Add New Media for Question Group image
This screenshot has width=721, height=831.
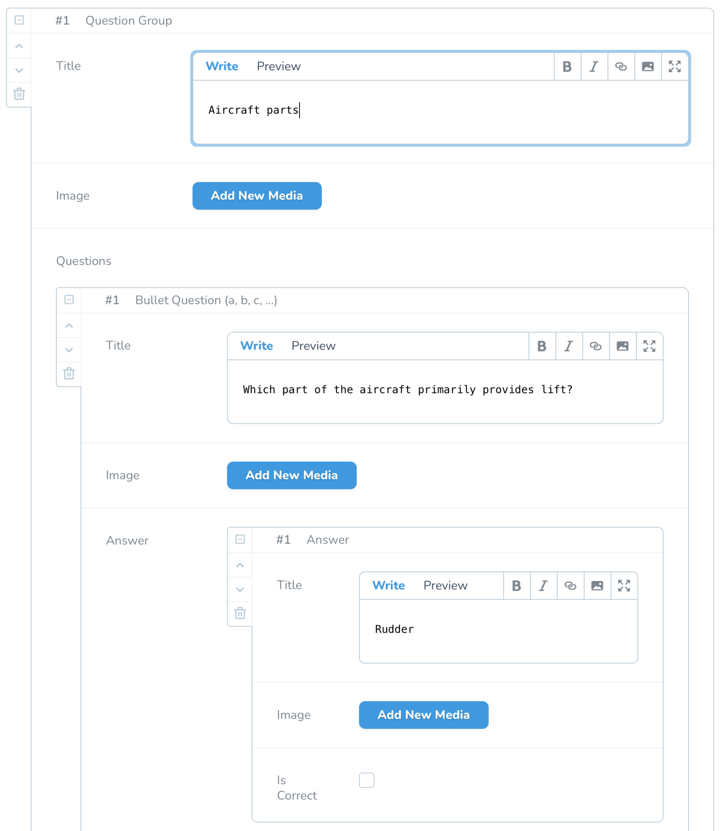point(257,196)
